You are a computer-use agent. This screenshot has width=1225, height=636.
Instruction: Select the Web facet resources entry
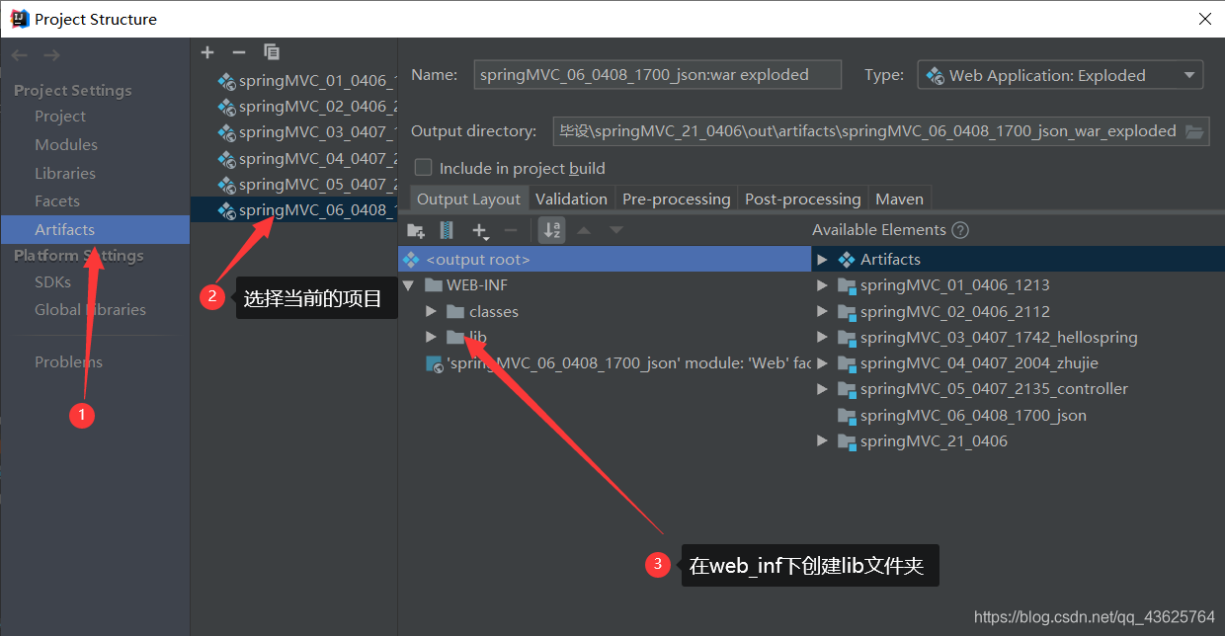point(618,363)
